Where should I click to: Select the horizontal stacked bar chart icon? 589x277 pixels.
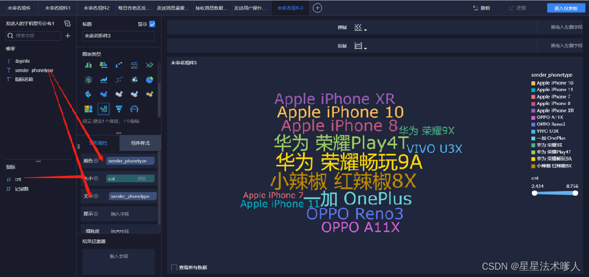(x=104, y=65)
